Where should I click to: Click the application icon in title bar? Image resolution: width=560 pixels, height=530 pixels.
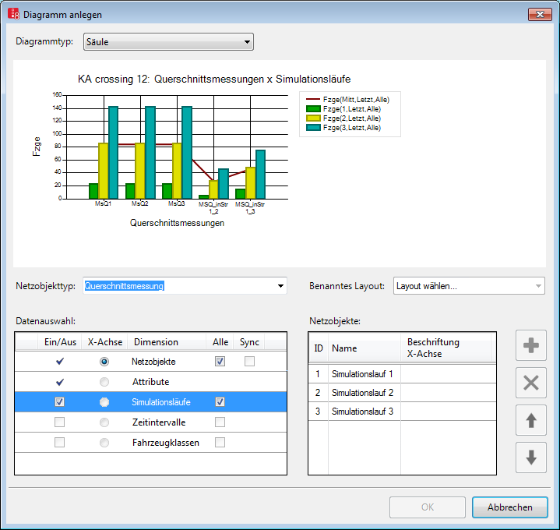point(13,15)
